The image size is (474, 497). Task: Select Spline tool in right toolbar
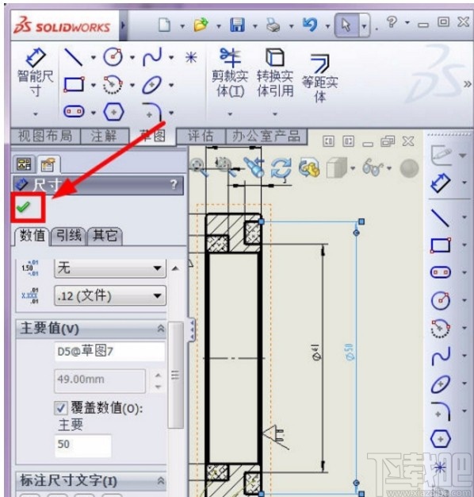click(441, 356)
